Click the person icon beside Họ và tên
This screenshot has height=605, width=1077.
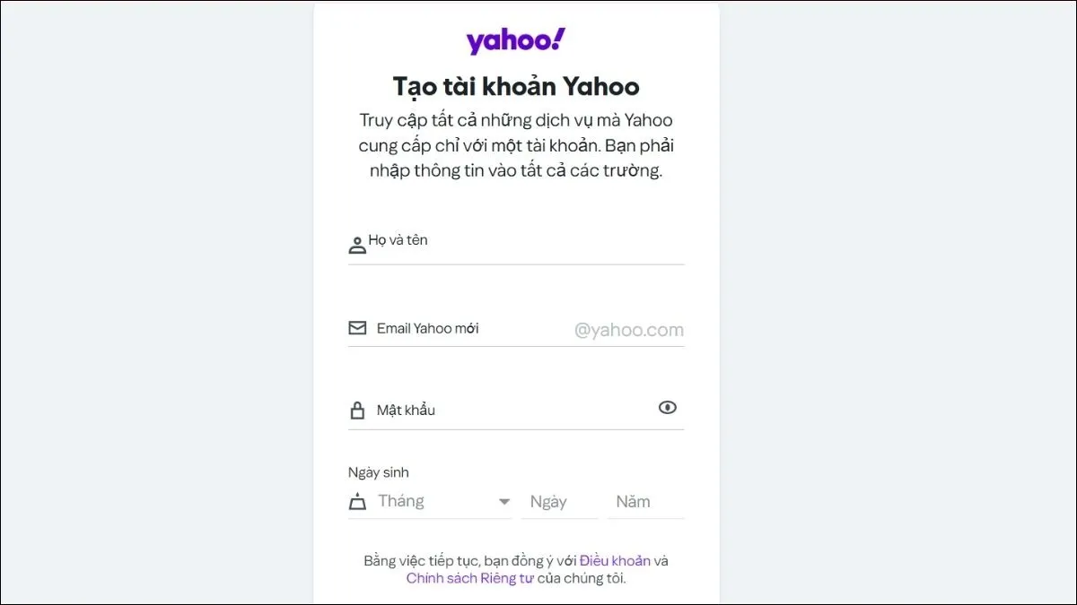pyautogui.click(x=357, y=245)
